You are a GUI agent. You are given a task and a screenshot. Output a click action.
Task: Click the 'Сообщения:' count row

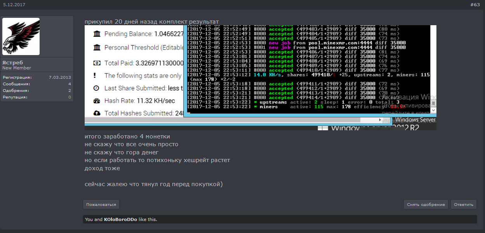[x=37, y=84]
